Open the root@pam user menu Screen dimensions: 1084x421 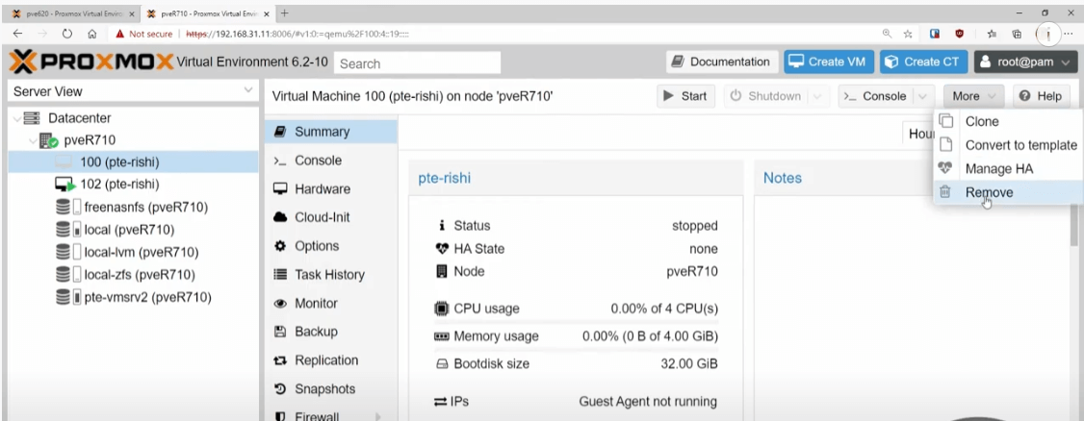pyautogui.click(x=1026, y=62)
